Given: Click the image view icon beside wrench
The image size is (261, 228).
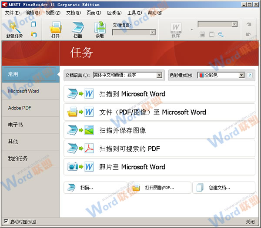Looking at the screenshot, I should click(x=202, y=35).
